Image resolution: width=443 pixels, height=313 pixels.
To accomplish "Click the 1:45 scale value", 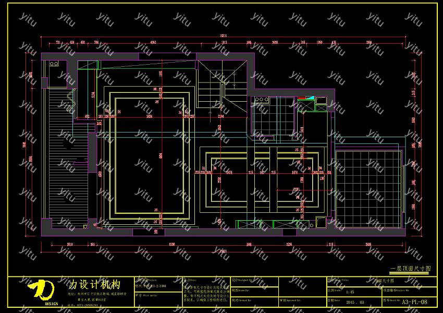I will [350, 293].
